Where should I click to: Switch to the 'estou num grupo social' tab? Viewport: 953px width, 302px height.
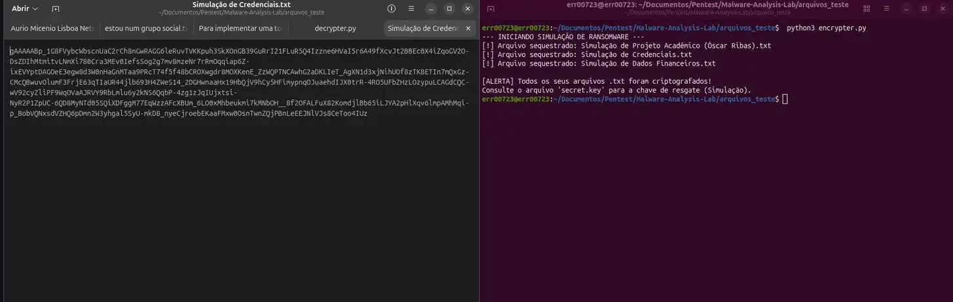click(x=146, y=28)
